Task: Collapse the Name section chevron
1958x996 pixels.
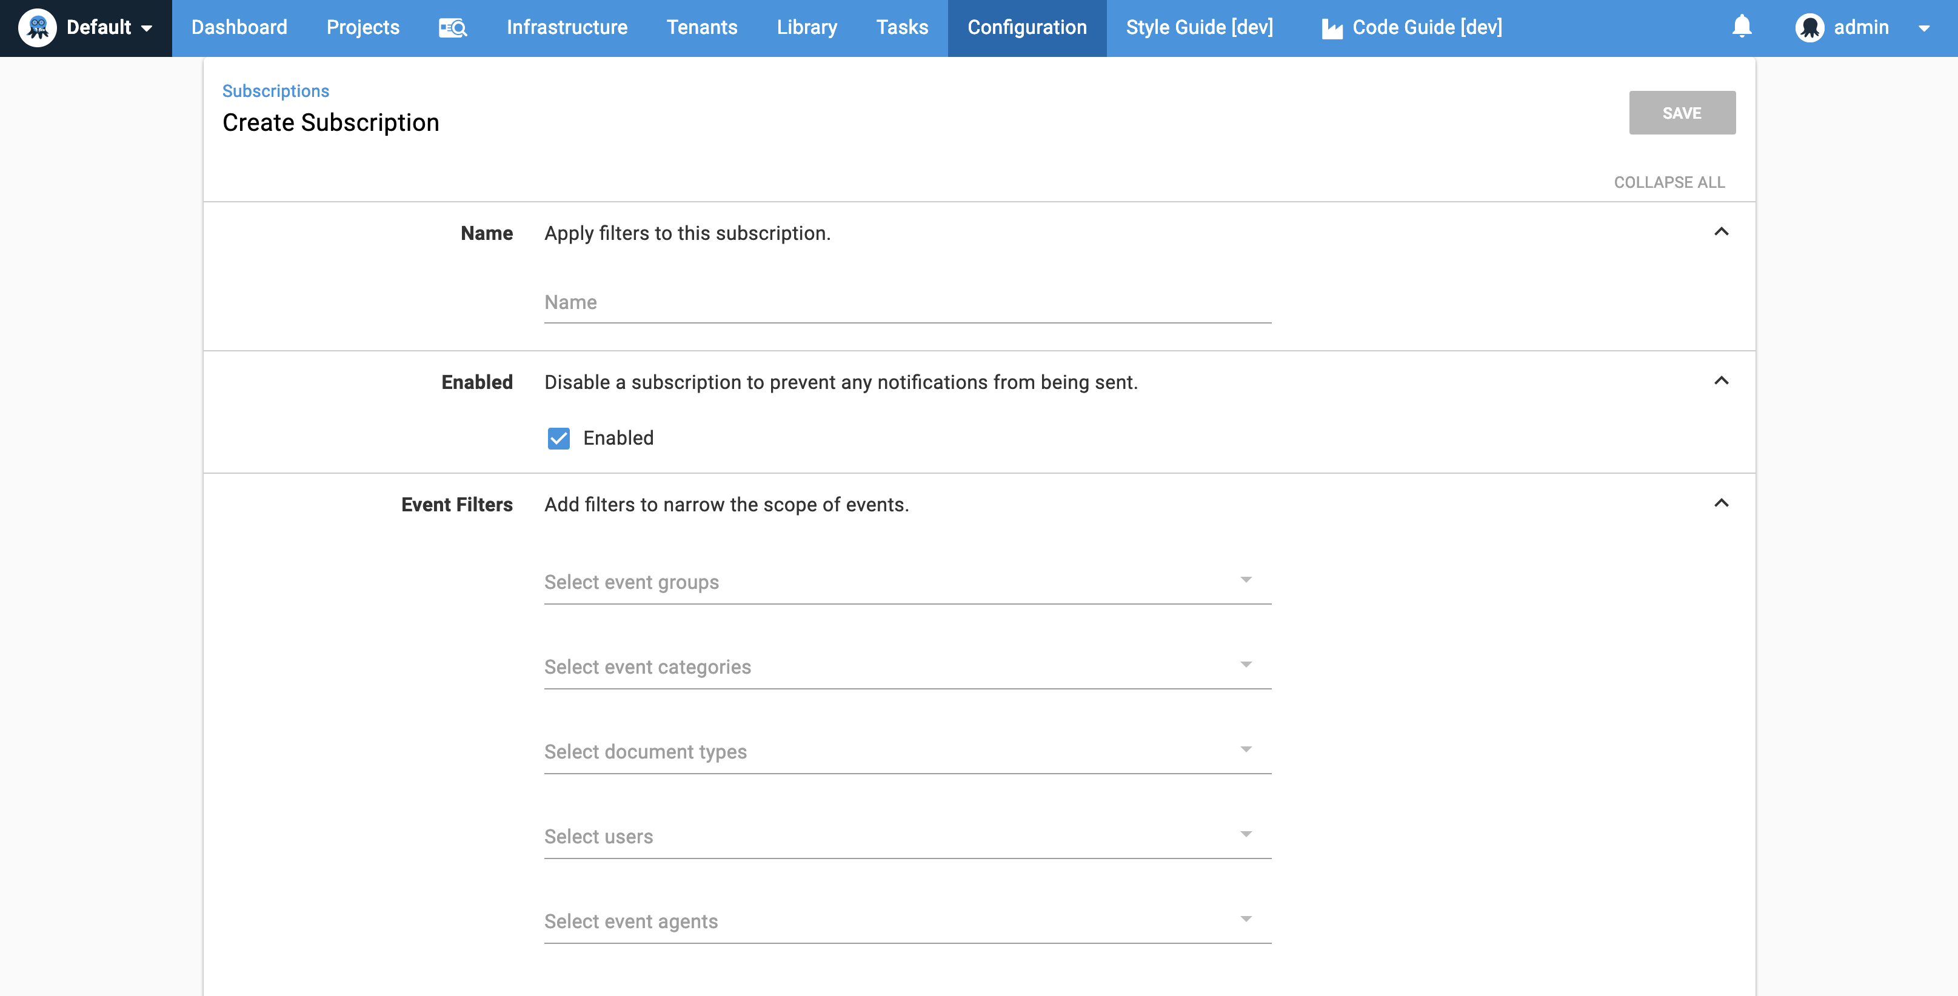Action: coord(1722,231)
